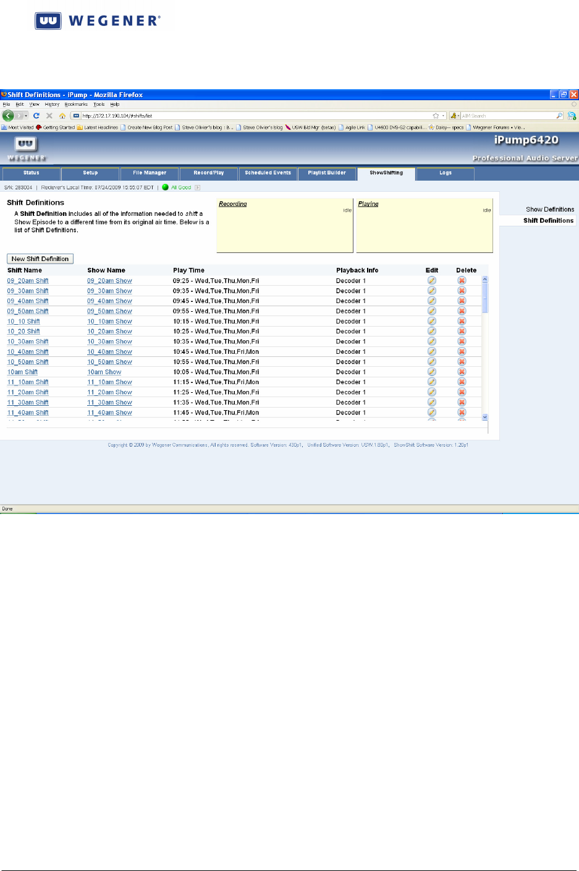Edit the 09_20am Shift with pencil icon
Screen dimensions: 579x871
point(432,281)
